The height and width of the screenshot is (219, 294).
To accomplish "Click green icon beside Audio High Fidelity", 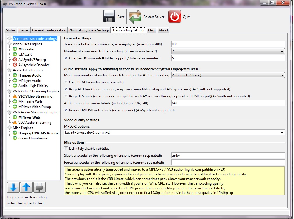I will [x=15, y=86].
